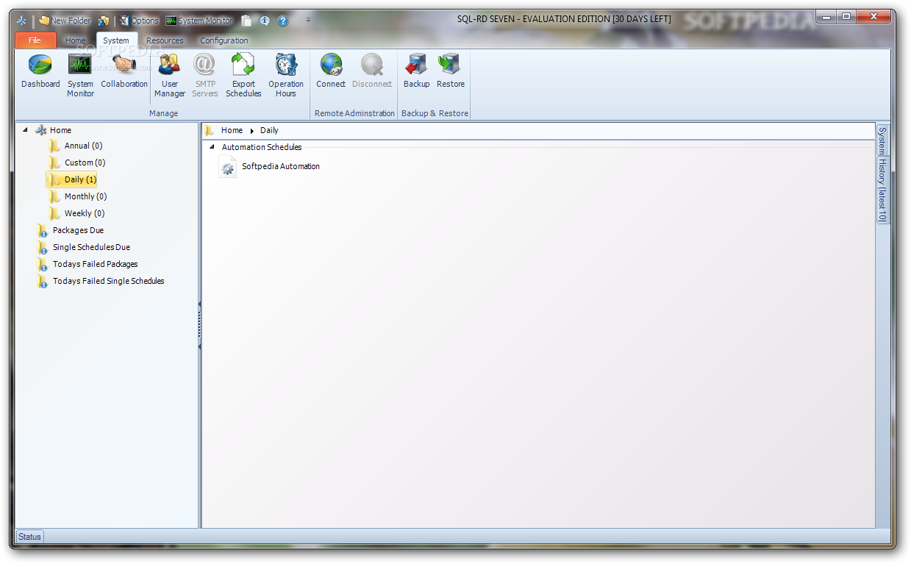Launch System Monitor in the ribbon

[x=80, y=76]
